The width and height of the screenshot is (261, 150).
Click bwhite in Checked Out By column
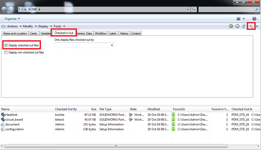[x=60, y=115]
